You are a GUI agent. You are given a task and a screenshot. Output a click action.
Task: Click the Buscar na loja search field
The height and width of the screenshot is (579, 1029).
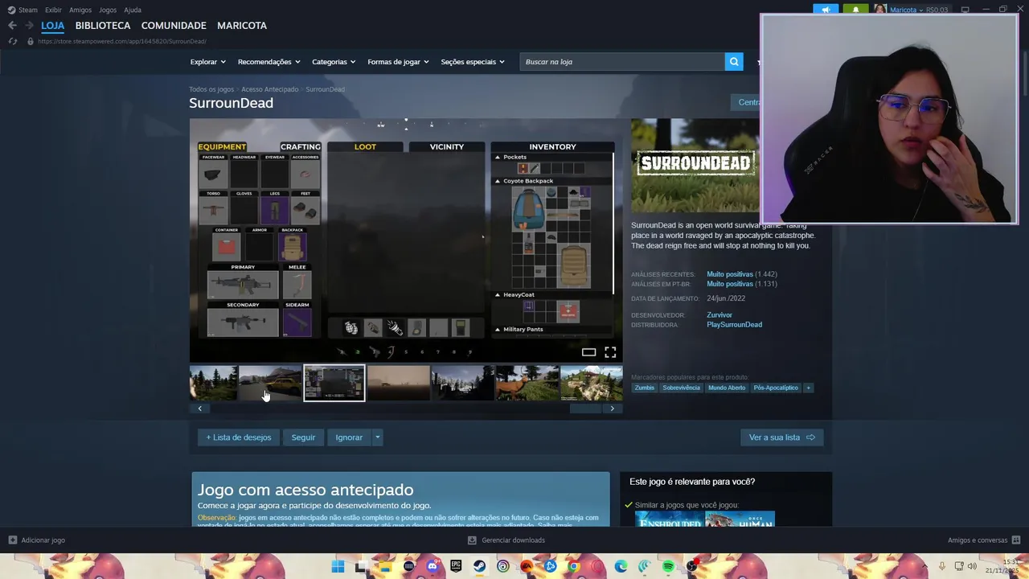[x=622, y=62]
